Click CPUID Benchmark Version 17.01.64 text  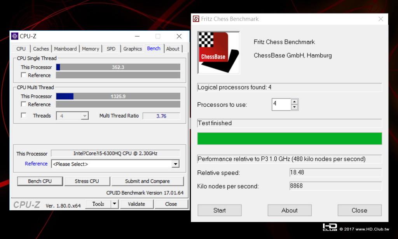[x=145, y=193]
